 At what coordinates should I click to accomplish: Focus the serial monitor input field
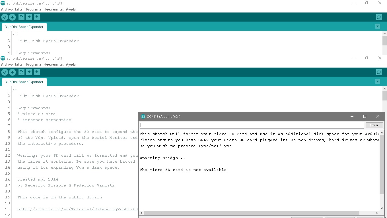pos(252,125)
